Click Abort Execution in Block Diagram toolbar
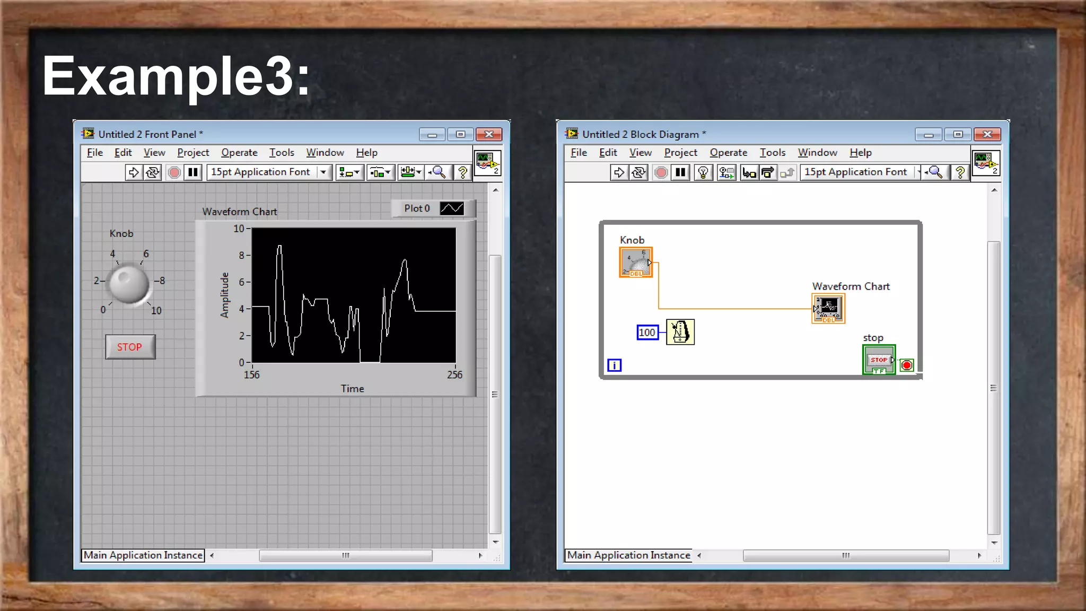This screenshot has width=1086, height=611. 661,172
